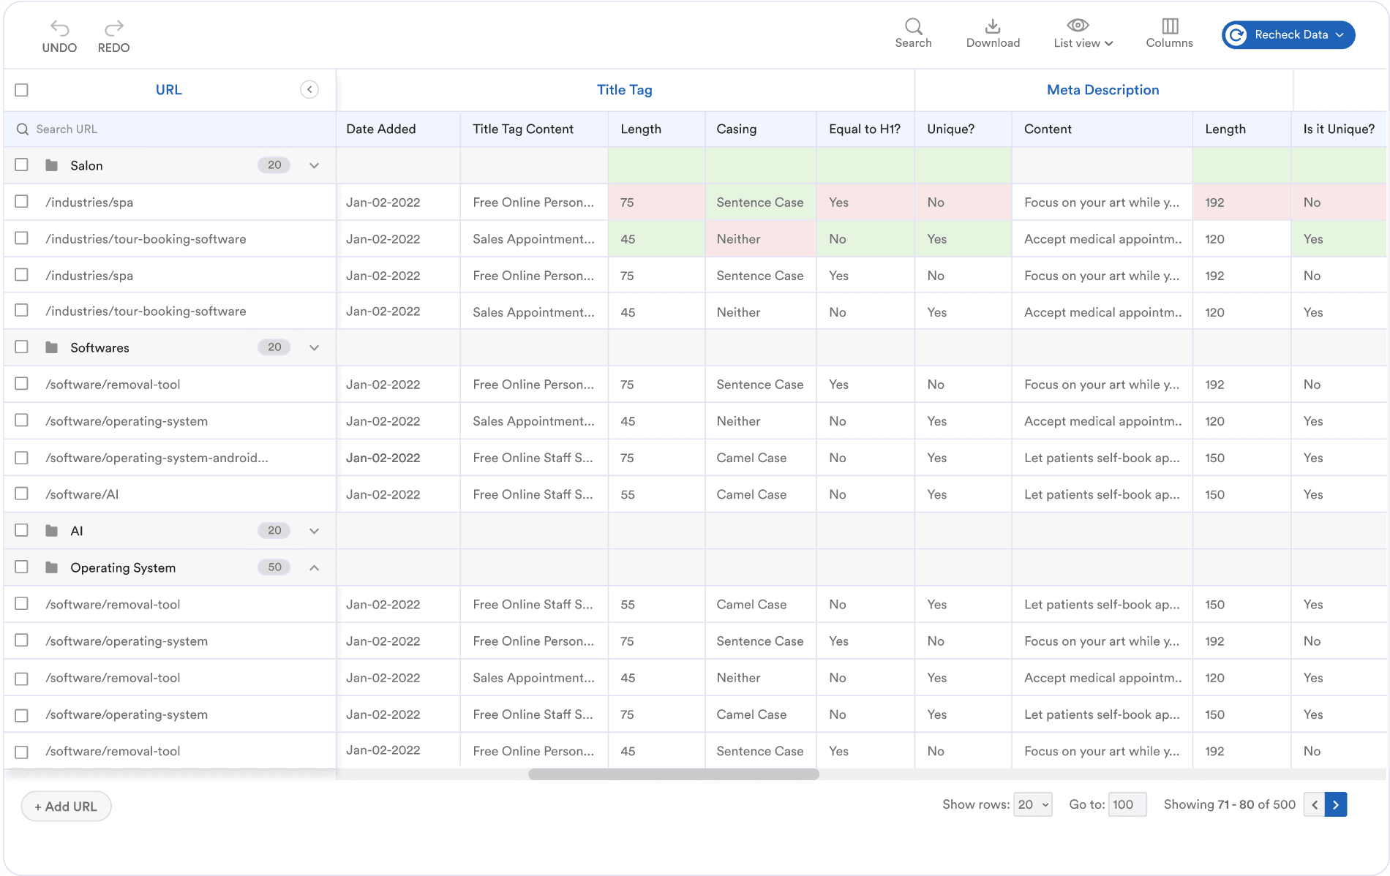
Task: Expand the AI group chevron
Action: (314, 531)
